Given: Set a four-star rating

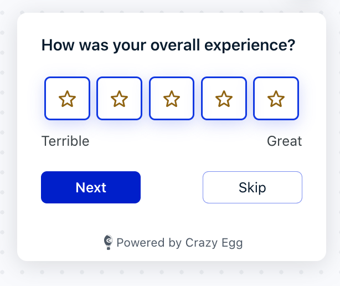Looking at the screenshot, I should [224, 98].
